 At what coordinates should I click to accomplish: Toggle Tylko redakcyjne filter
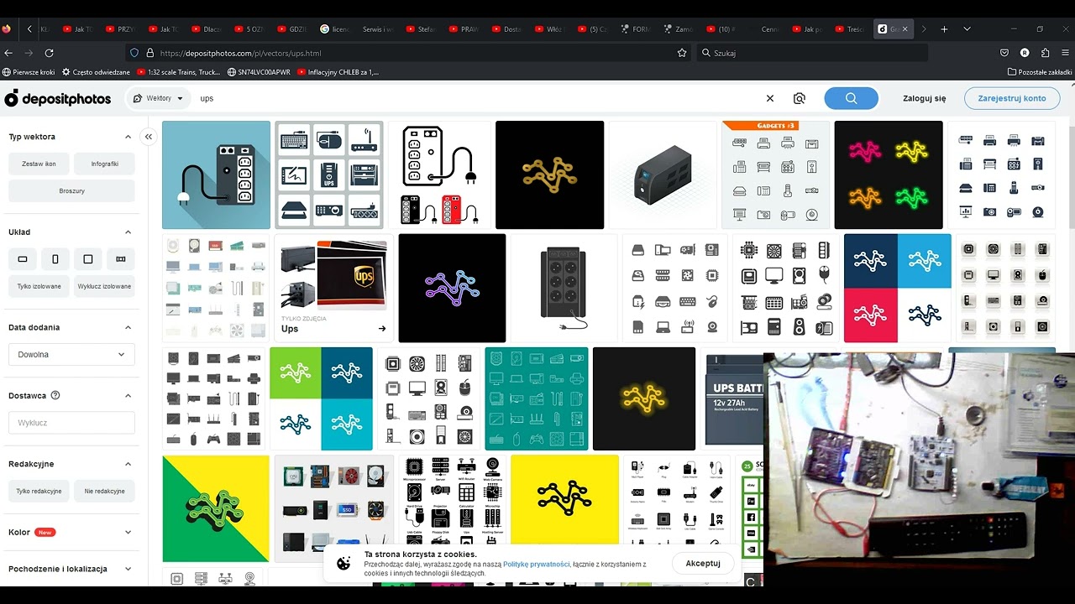(39, 491)
